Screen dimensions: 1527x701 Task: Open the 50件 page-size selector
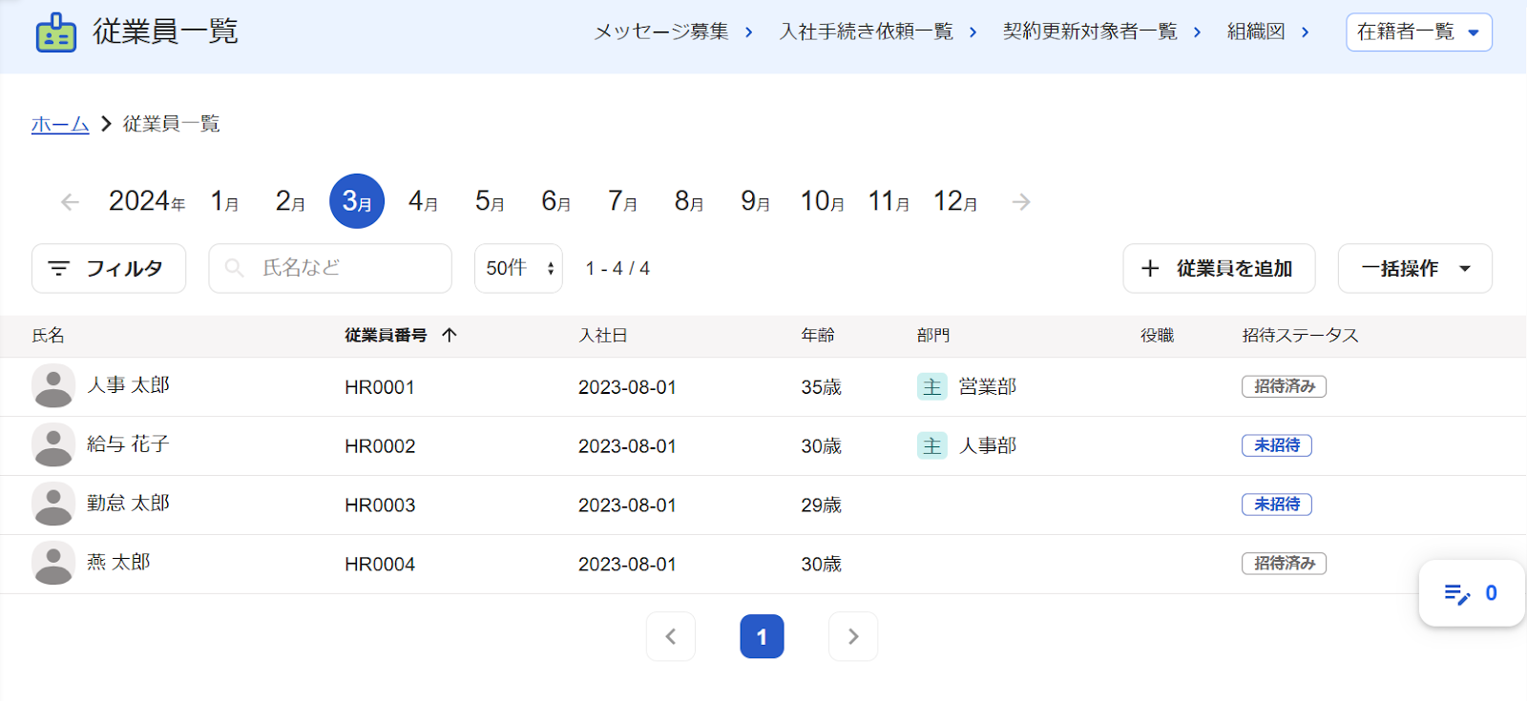[518, 268]
